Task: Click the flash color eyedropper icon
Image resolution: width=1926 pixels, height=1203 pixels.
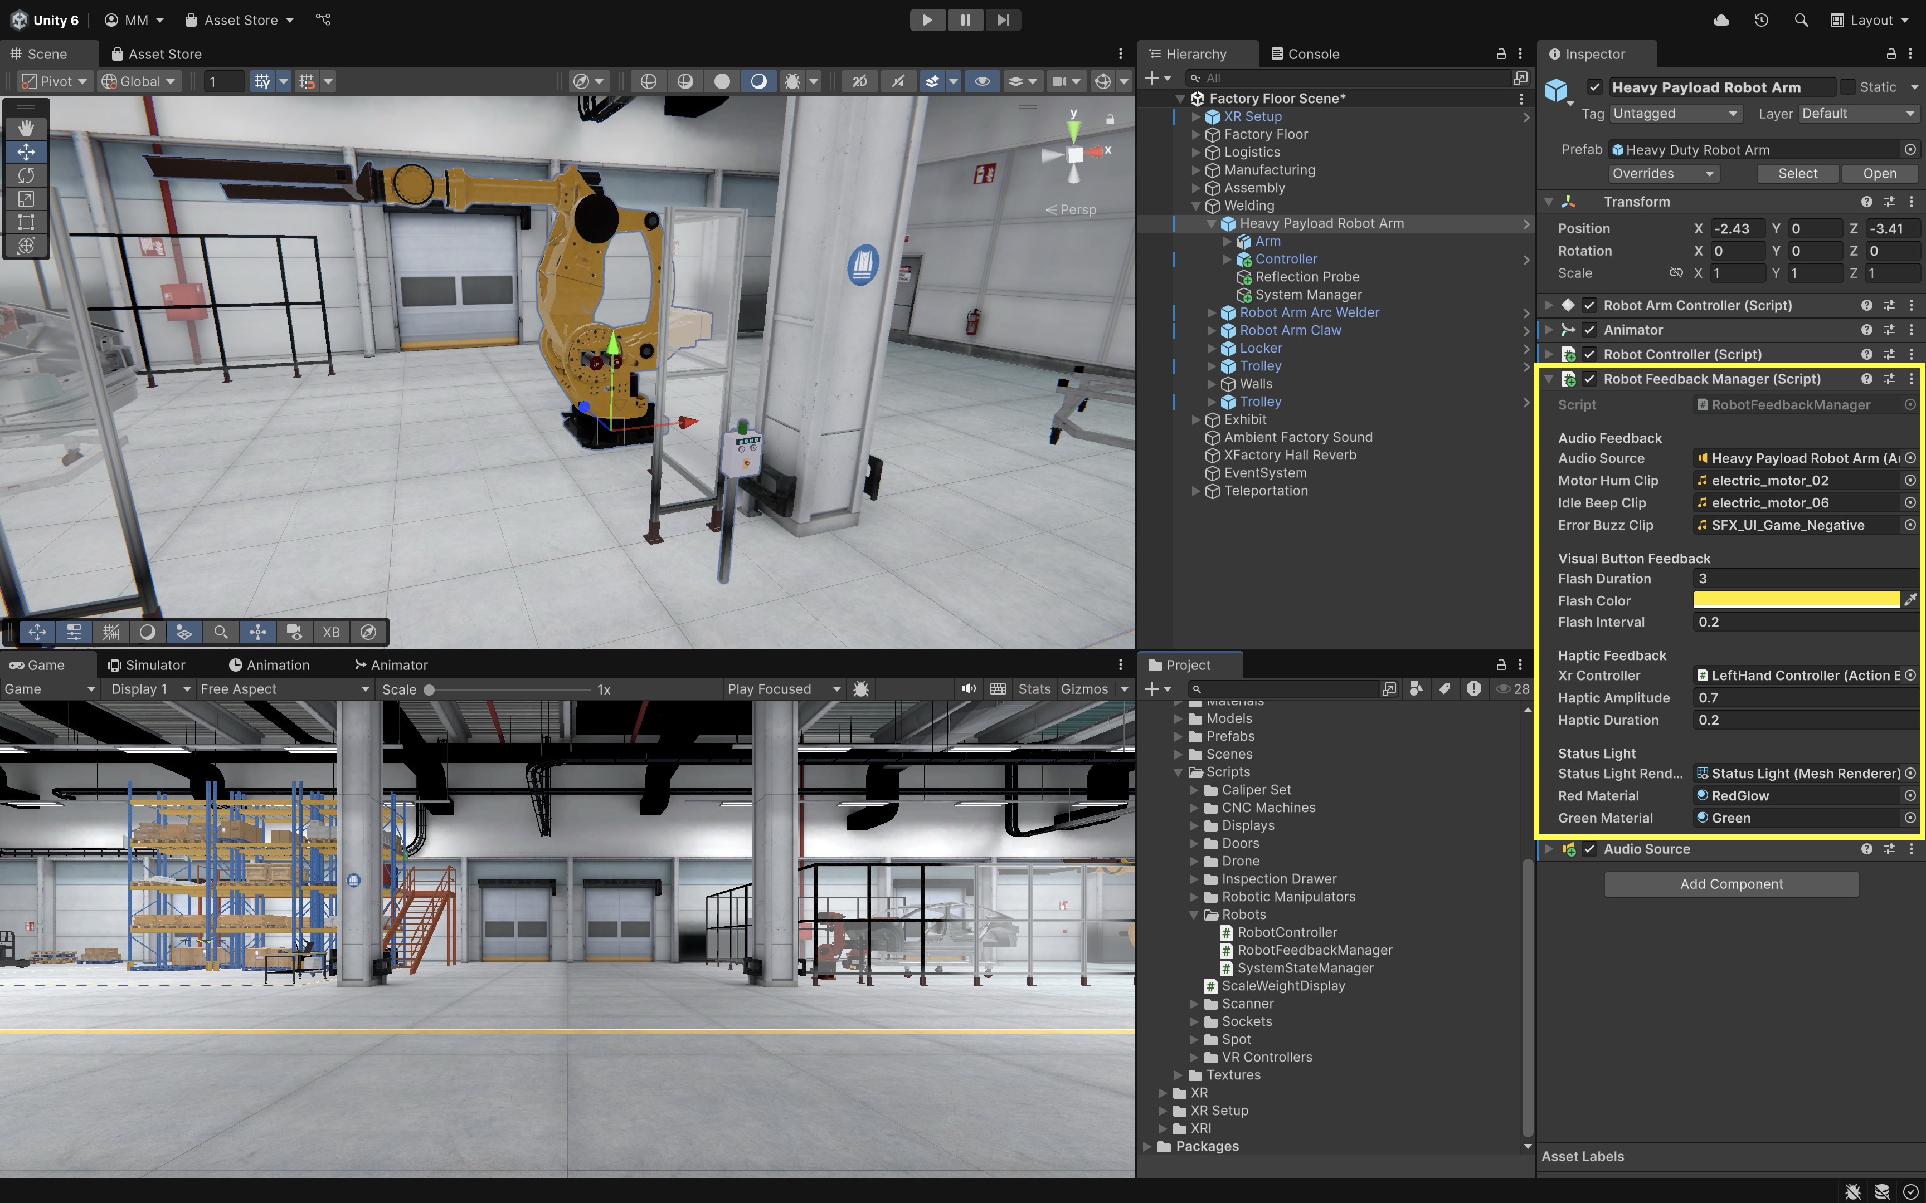Action: 1910,601
